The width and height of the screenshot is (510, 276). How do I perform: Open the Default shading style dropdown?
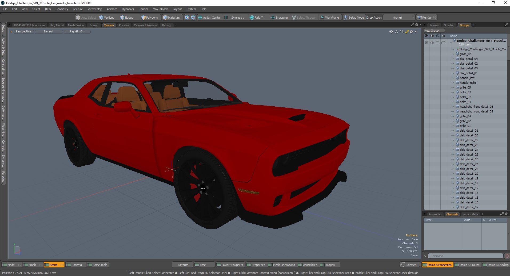[x=49, y=31]
